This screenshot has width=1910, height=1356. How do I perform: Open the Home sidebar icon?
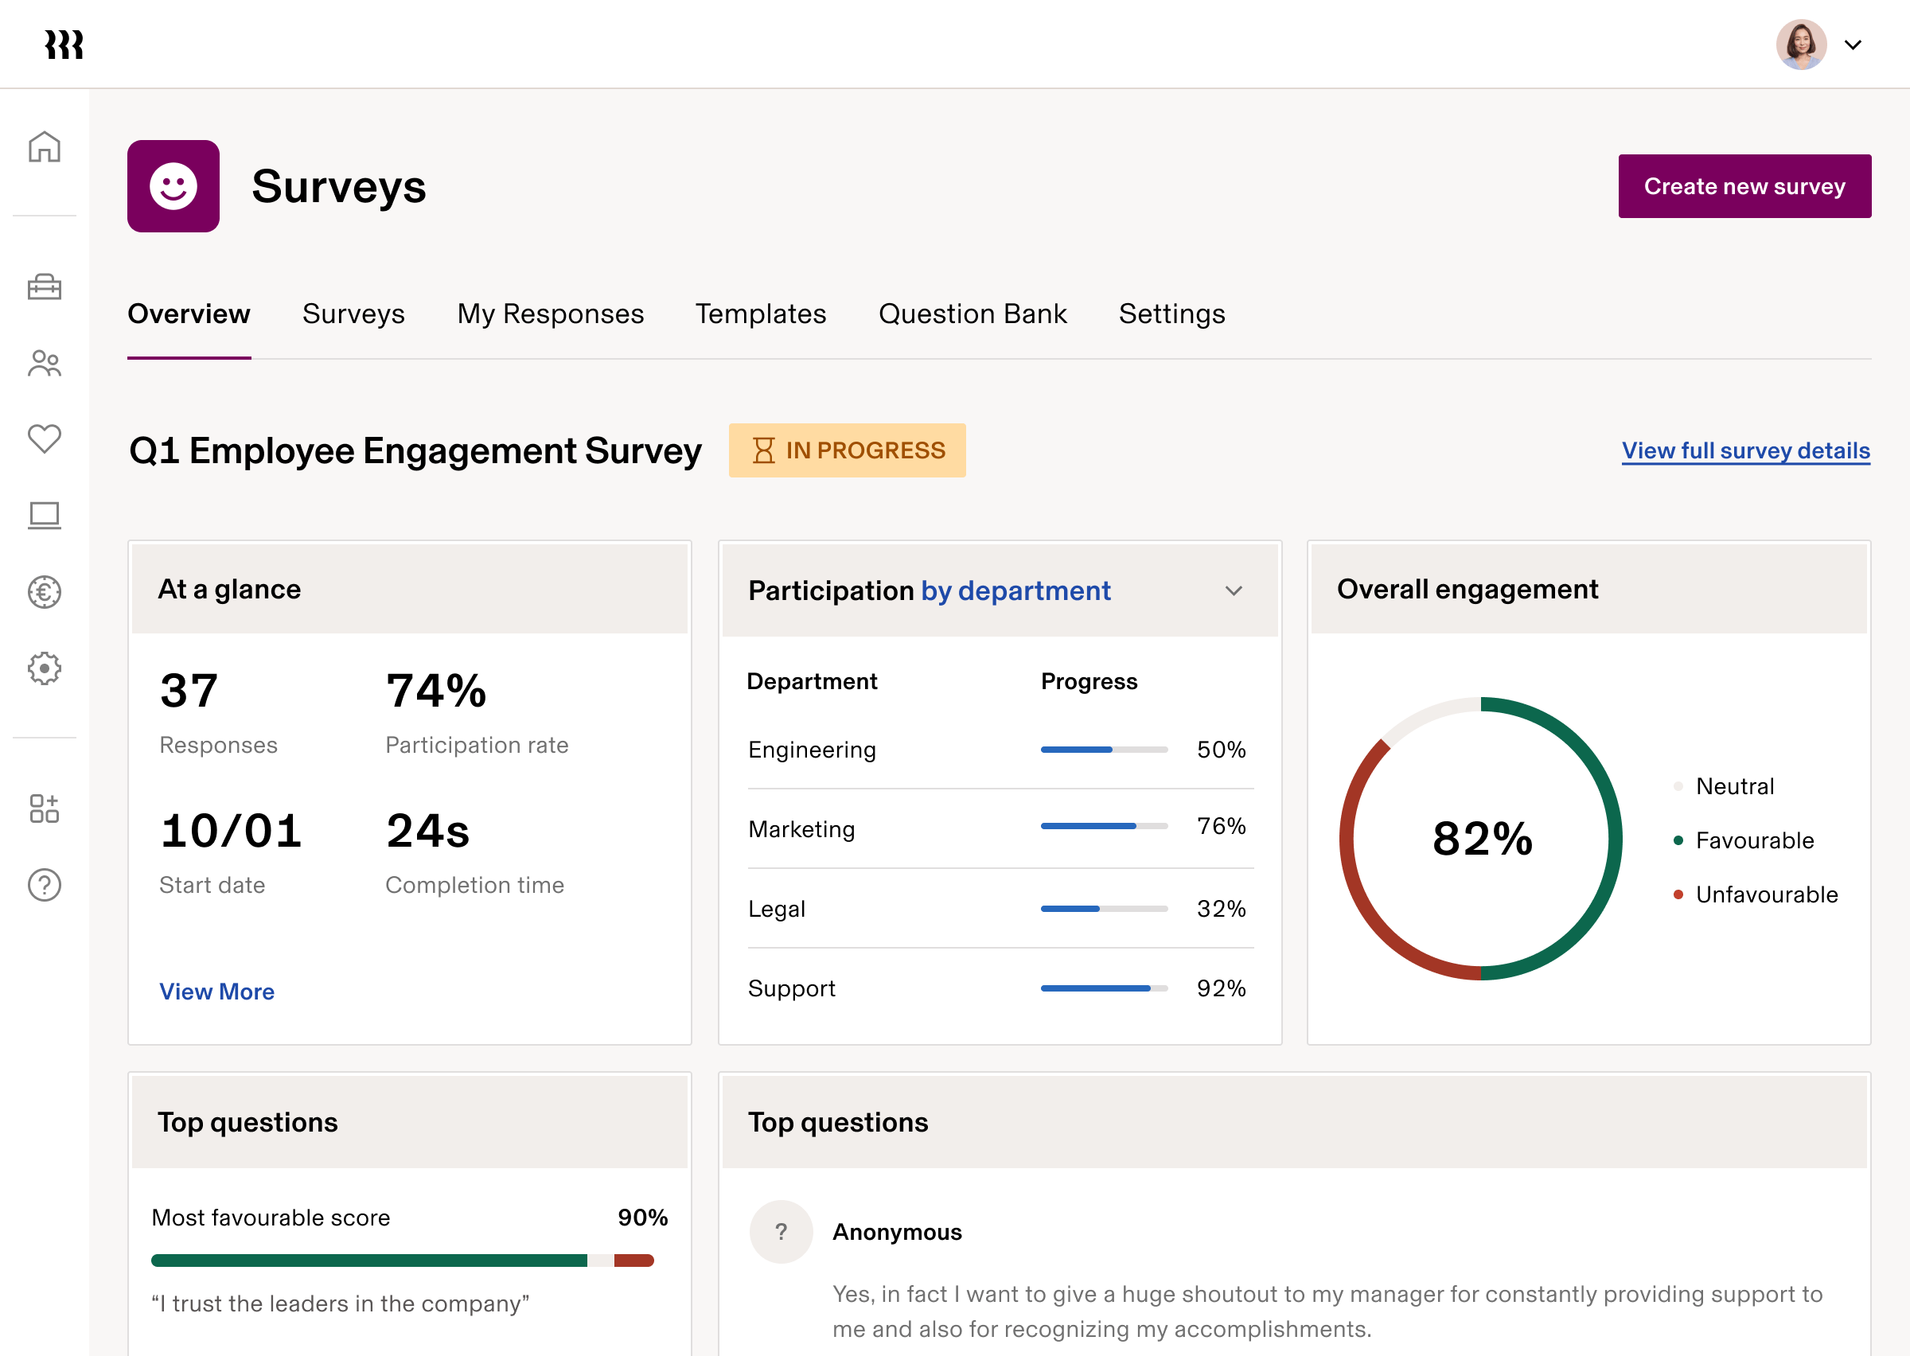pos(45,147)
